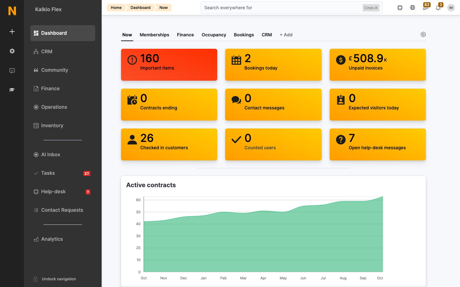Click the Kalkio Flex title

tap(48, 10)
